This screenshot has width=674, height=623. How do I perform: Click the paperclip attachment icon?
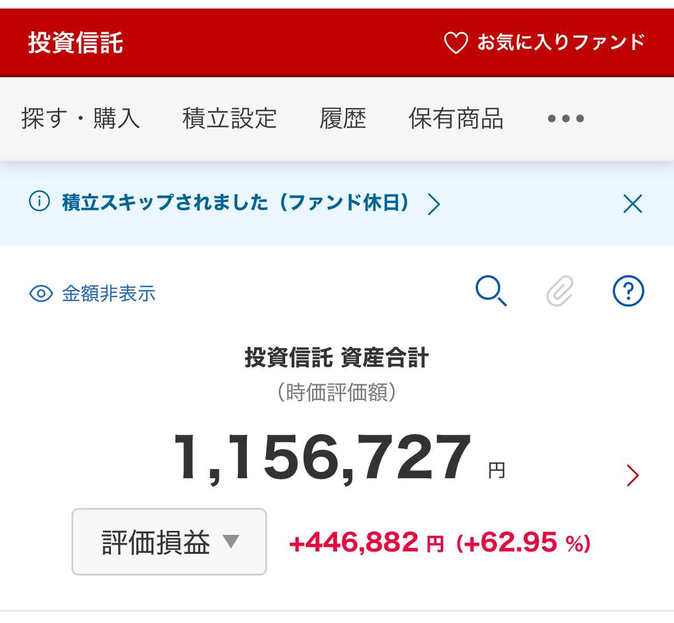560,291
